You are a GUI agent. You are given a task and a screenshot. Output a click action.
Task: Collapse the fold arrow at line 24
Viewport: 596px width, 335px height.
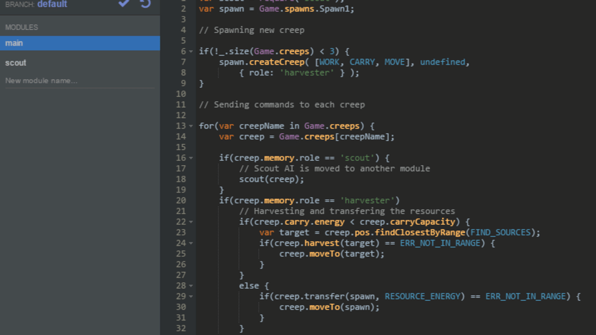[191, 243]
